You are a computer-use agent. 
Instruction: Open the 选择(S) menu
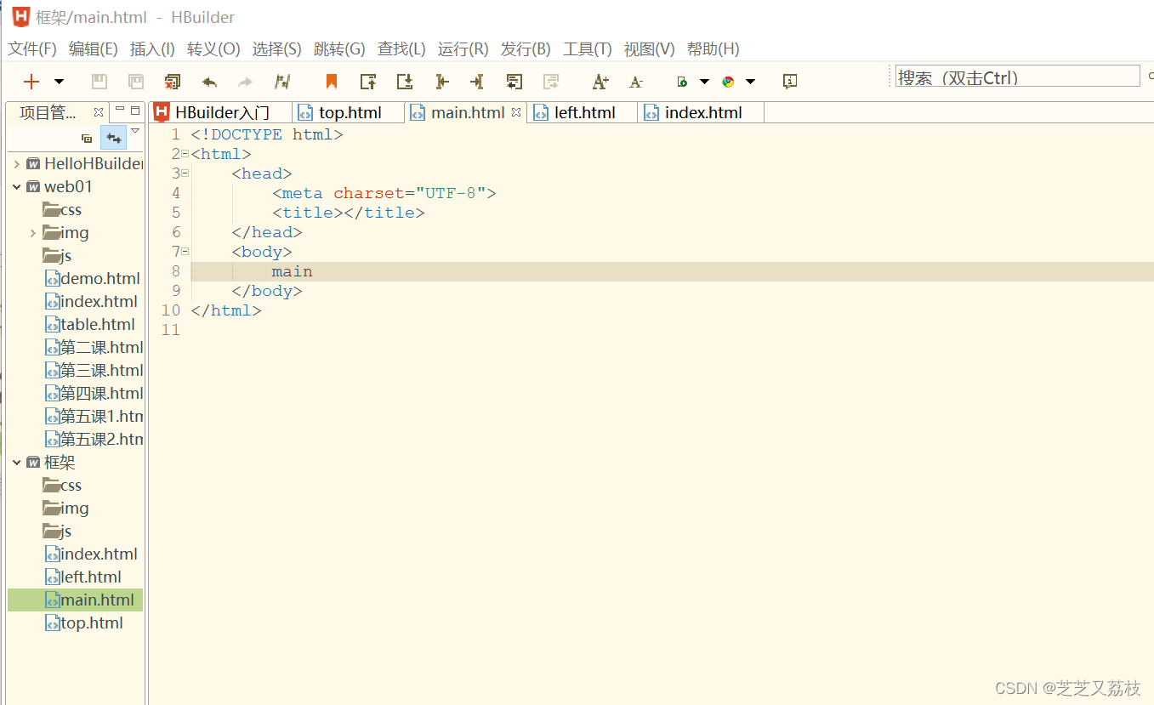click(276, 48)
